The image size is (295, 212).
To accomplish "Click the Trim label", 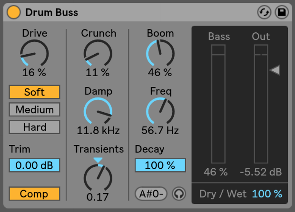I will (x=20, y=149).
